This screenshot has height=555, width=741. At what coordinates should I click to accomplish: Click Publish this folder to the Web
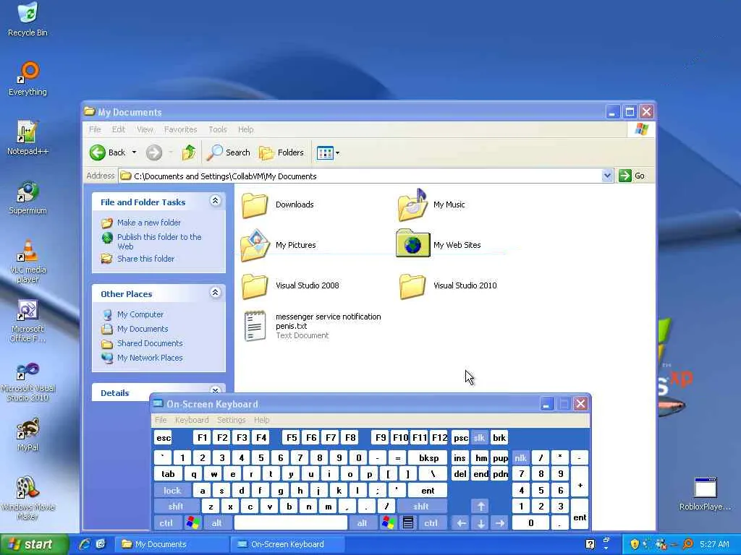[159, 241]
